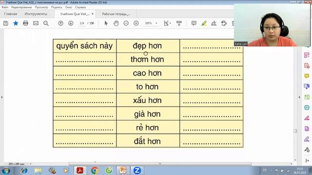Click the "xấu hơn" table cell

148,100
